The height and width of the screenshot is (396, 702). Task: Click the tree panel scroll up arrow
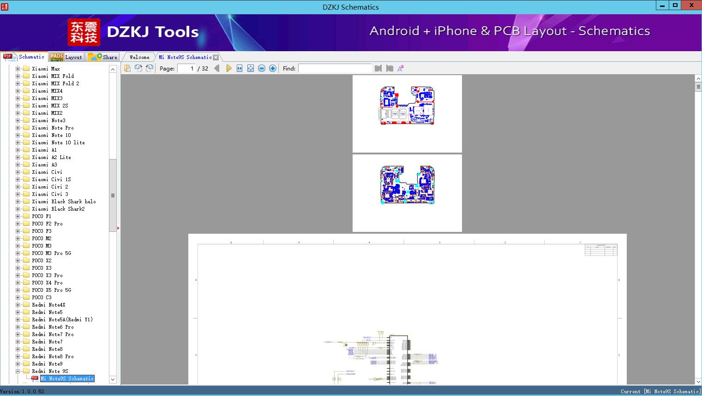[113, 69]
